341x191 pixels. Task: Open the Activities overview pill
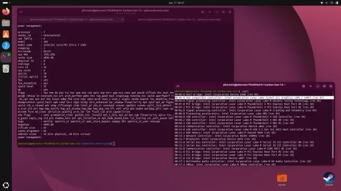5,3
